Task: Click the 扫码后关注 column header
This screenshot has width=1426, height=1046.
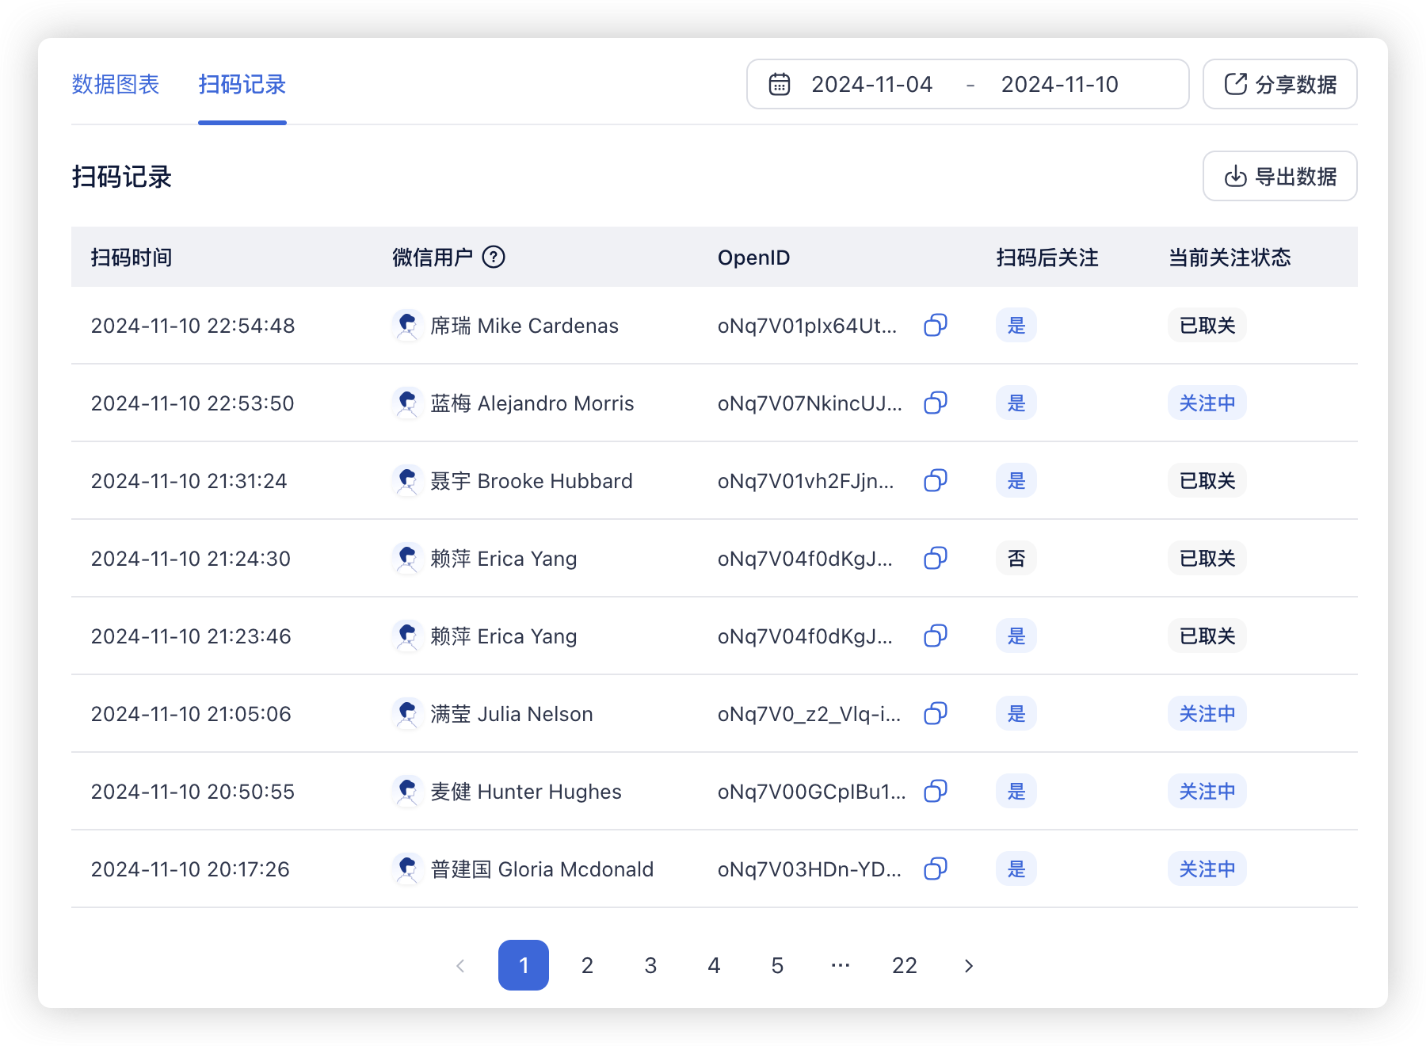Action: 1047,257
